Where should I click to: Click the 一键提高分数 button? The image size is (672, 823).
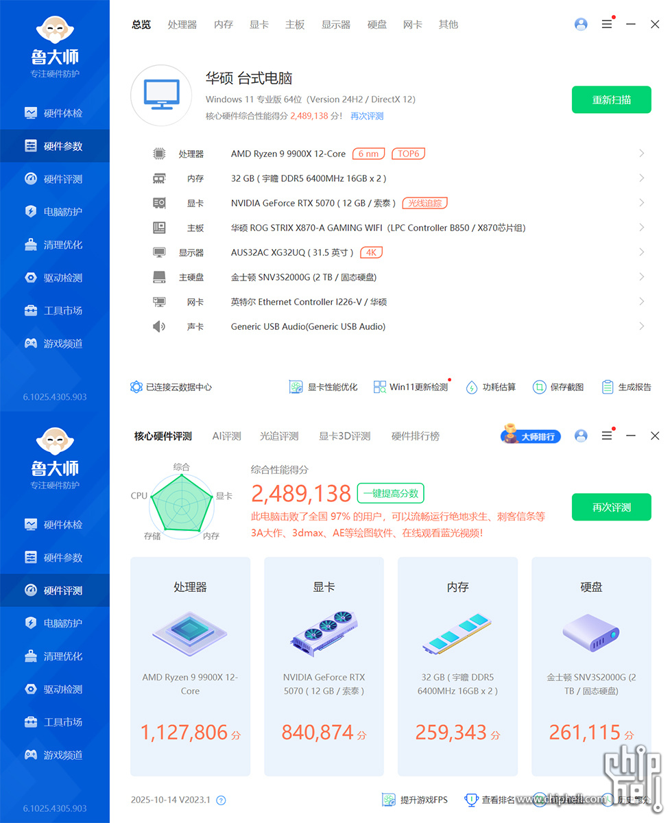(x=391, y=493)
